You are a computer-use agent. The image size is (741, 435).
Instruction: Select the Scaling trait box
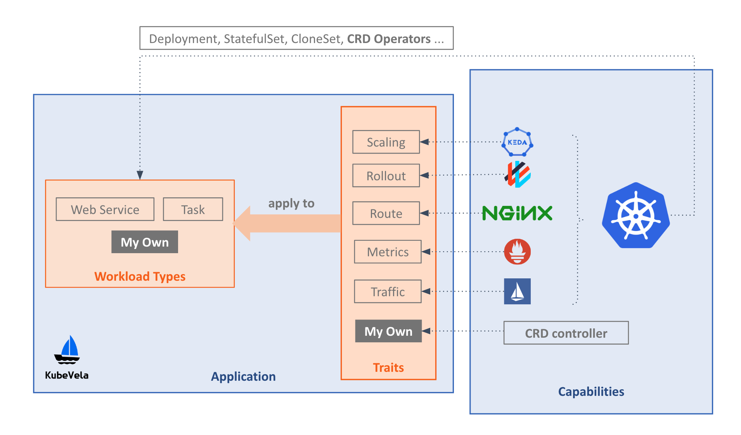click(x=386, y=142)
